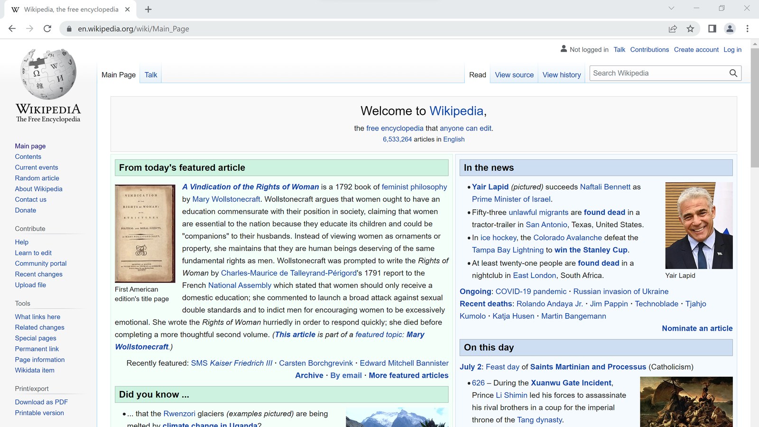Open the On this day painting thumbnail
759x427 pixels.
(x=686, y=402)
